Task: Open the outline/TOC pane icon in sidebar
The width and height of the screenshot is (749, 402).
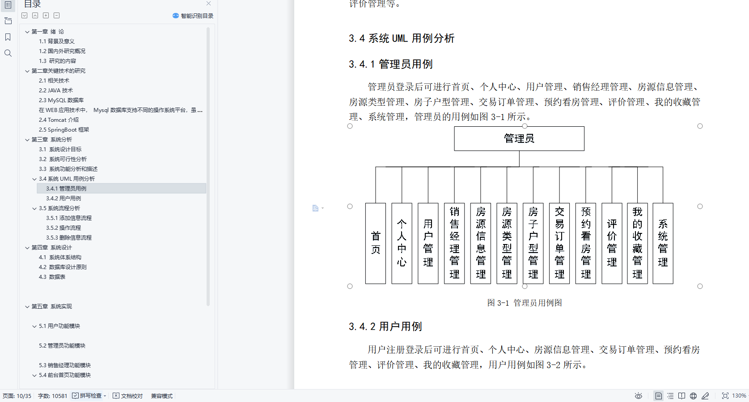Action: (x=8, y=5)
